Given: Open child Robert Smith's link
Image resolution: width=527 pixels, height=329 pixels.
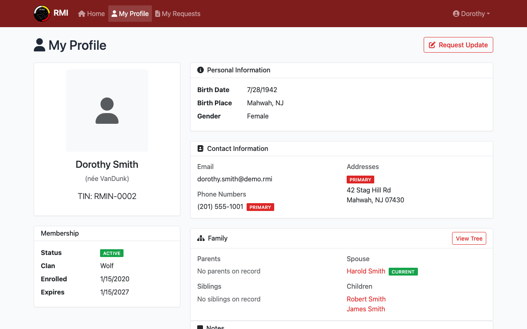Looking at the screenshot, I should [366, 299].
